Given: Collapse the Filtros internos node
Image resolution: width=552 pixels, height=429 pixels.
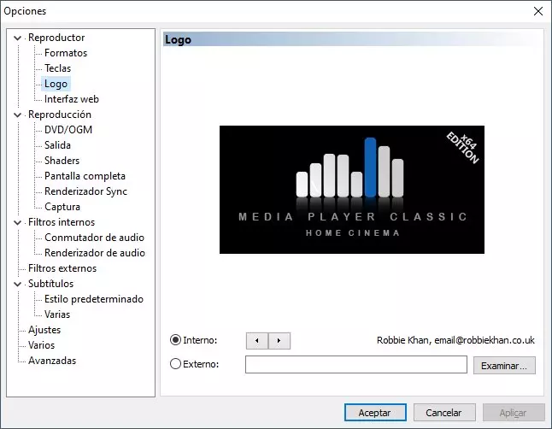Looking at the screenshot, I should pos(17,222).
